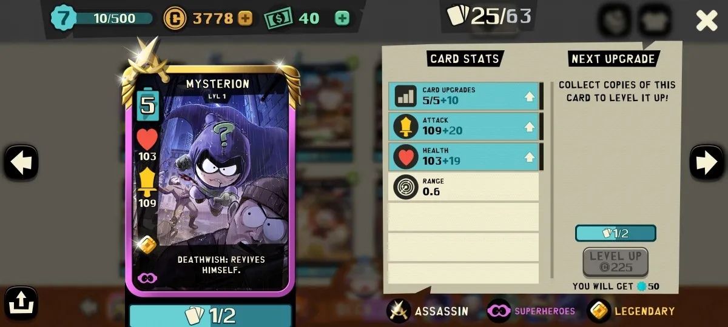Expand Attack stat row with up arrow
This screenshot has height=327, width=728.
[530, 127]
